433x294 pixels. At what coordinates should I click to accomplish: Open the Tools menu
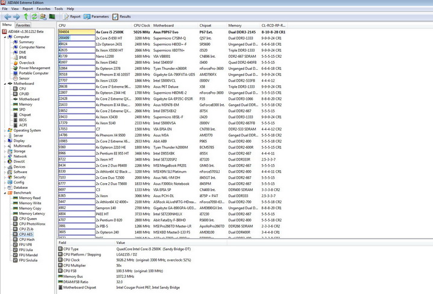pos(58,8)
